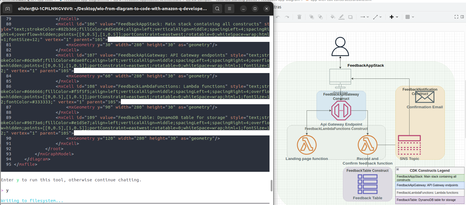The height and width of the screenshot is (205, 466).
Task: Click the Api Gateway Endpoint label
Action: tap(341, 124)
